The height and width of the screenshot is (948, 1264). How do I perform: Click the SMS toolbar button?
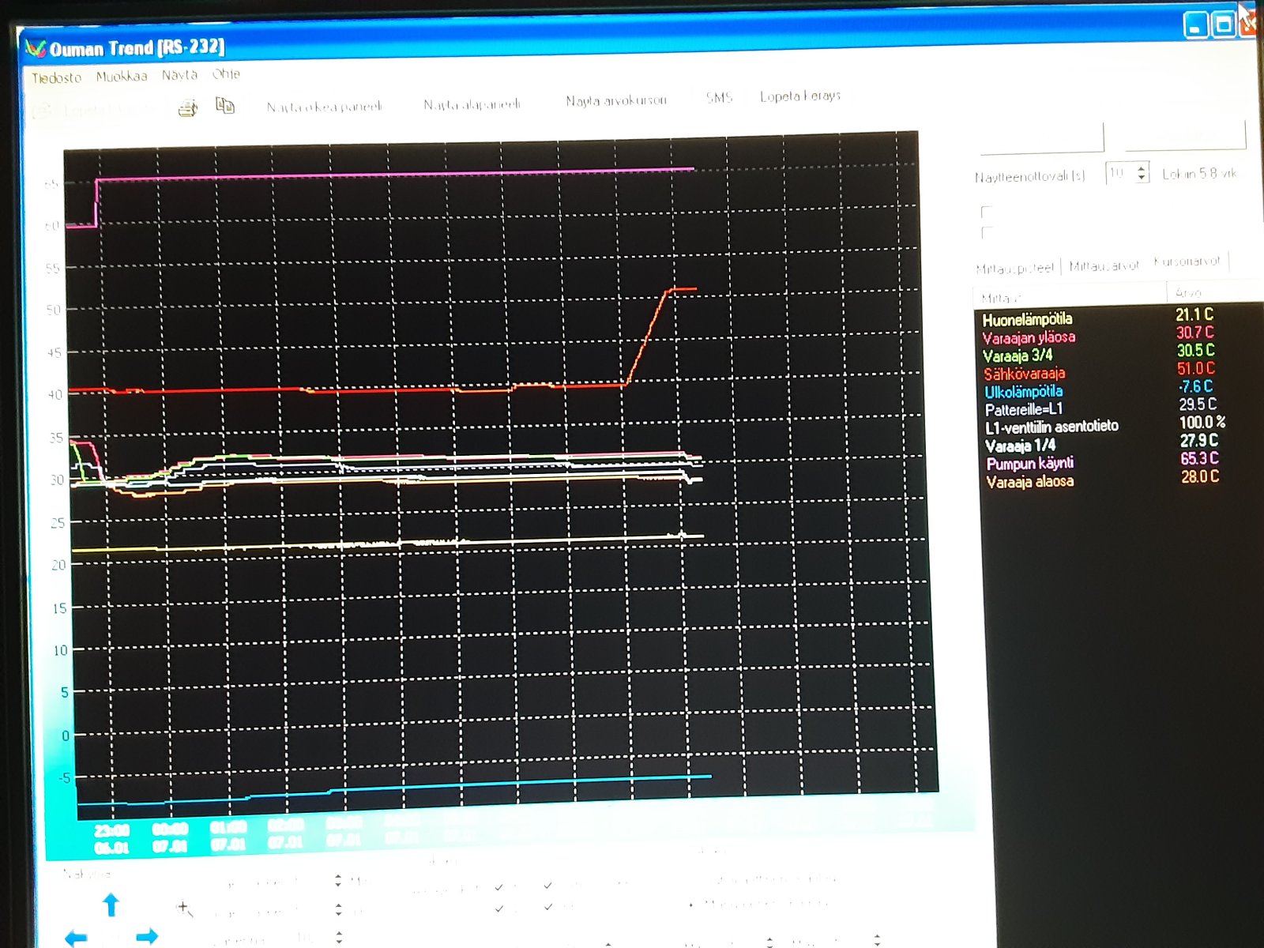pyautogui.click(x=719, y=98)
